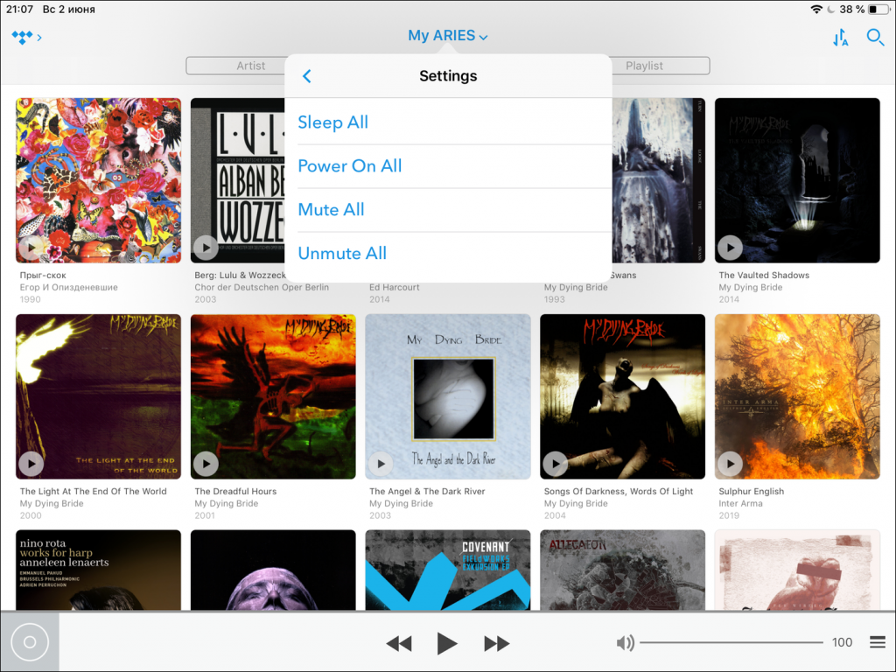Play The Dreadful Hours album
The height and width of the screenshot is (672, 896).
click(x=206, y=464)
